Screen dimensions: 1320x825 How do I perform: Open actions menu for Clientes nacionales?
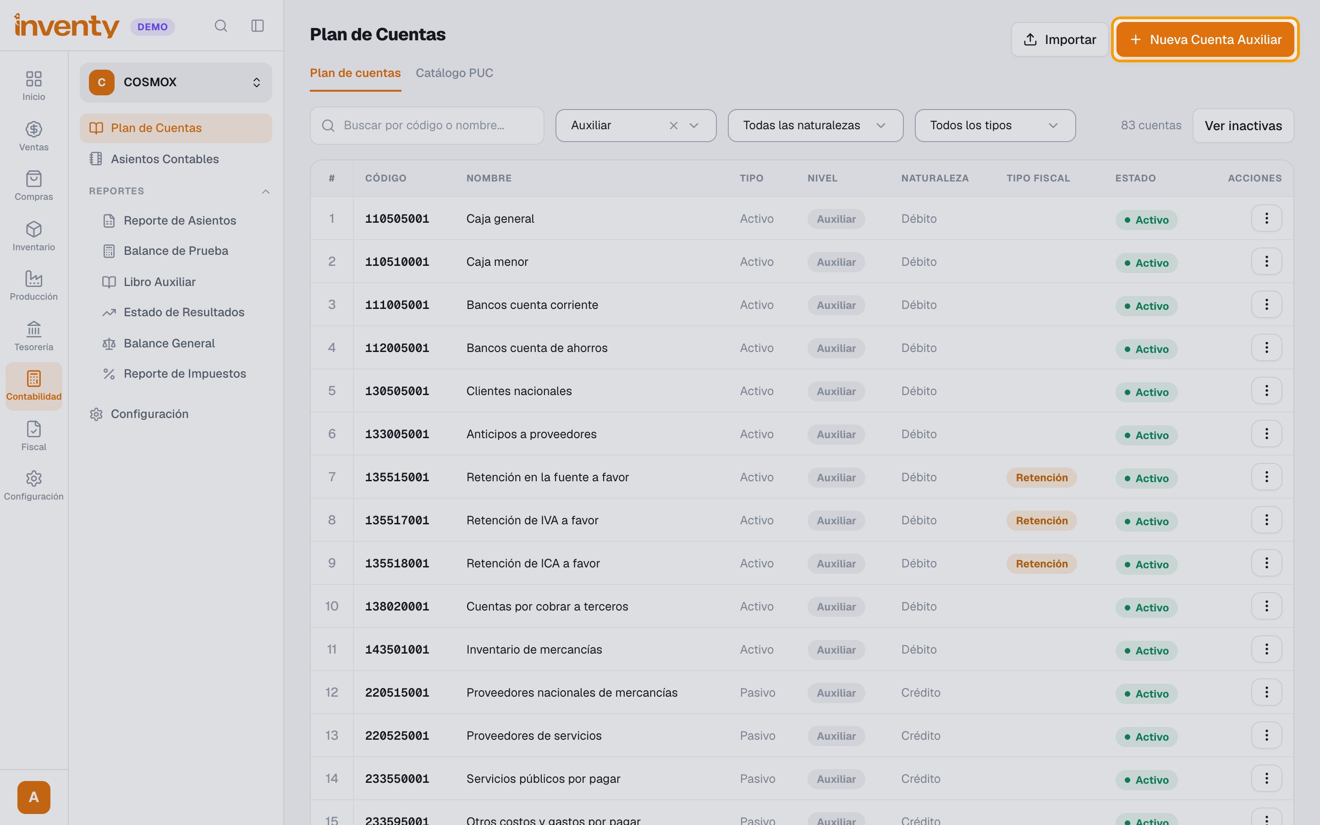coord(1266,390)
